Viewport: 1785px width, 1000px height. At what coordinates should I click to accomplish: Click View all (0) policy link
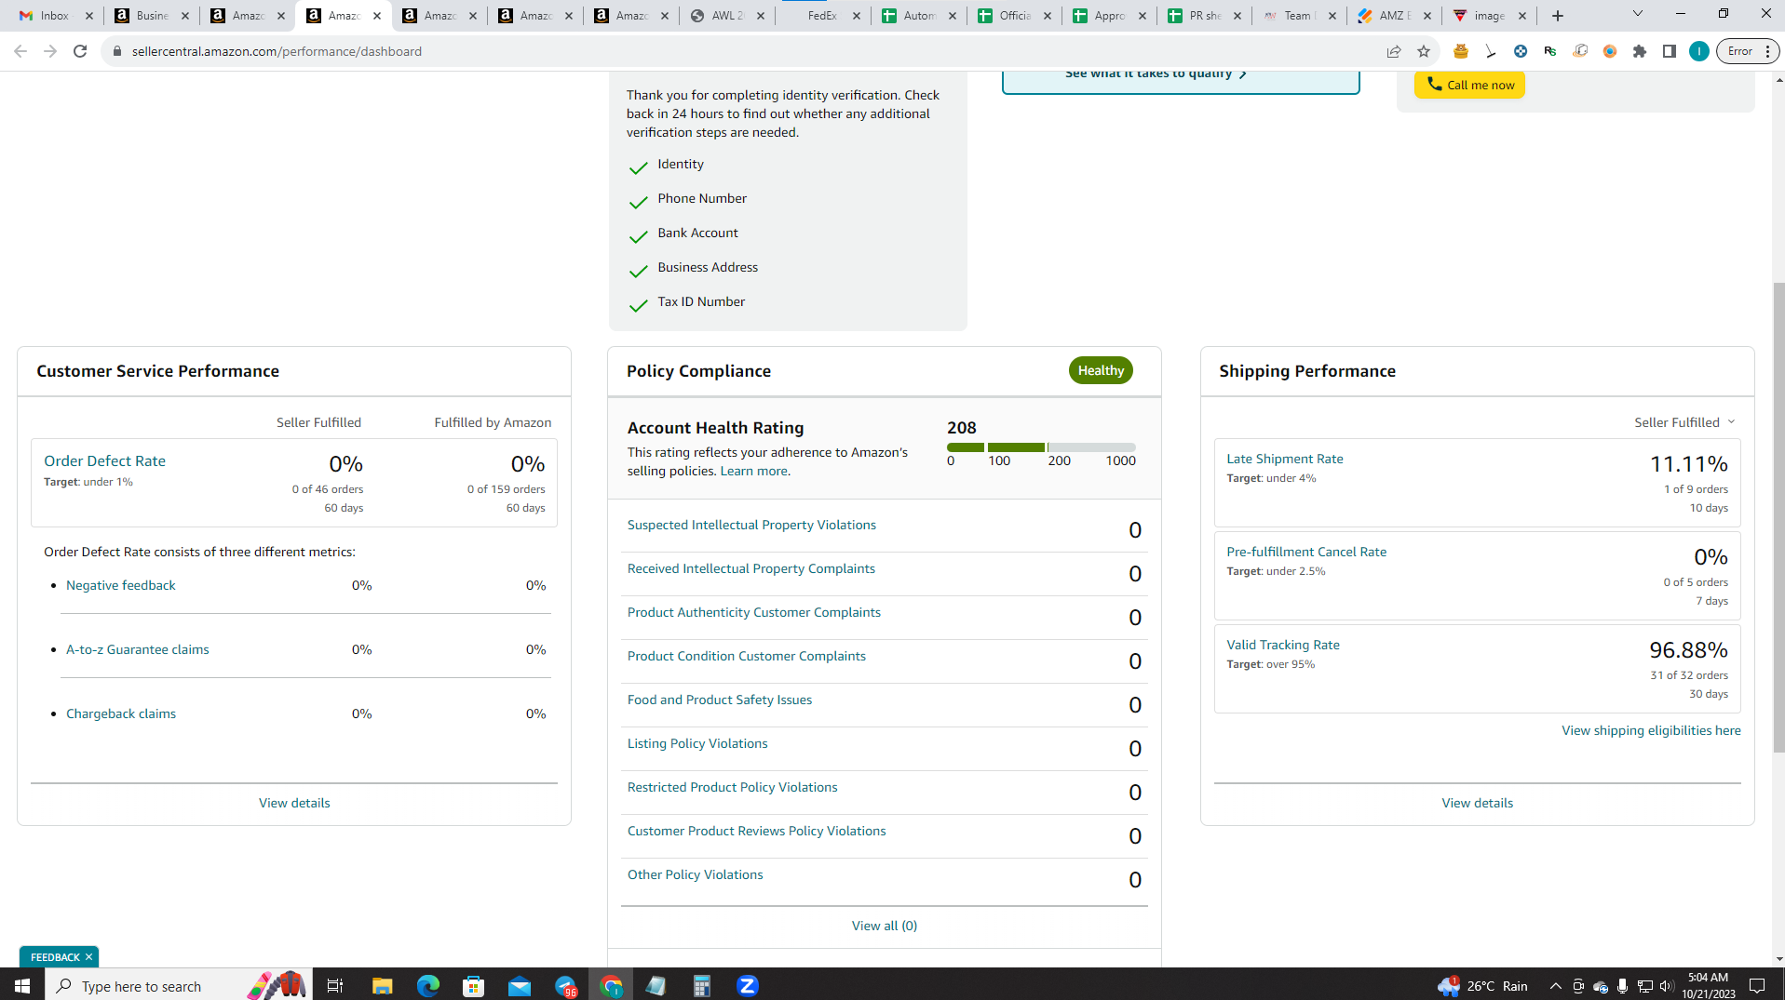[x=884, y=927]
